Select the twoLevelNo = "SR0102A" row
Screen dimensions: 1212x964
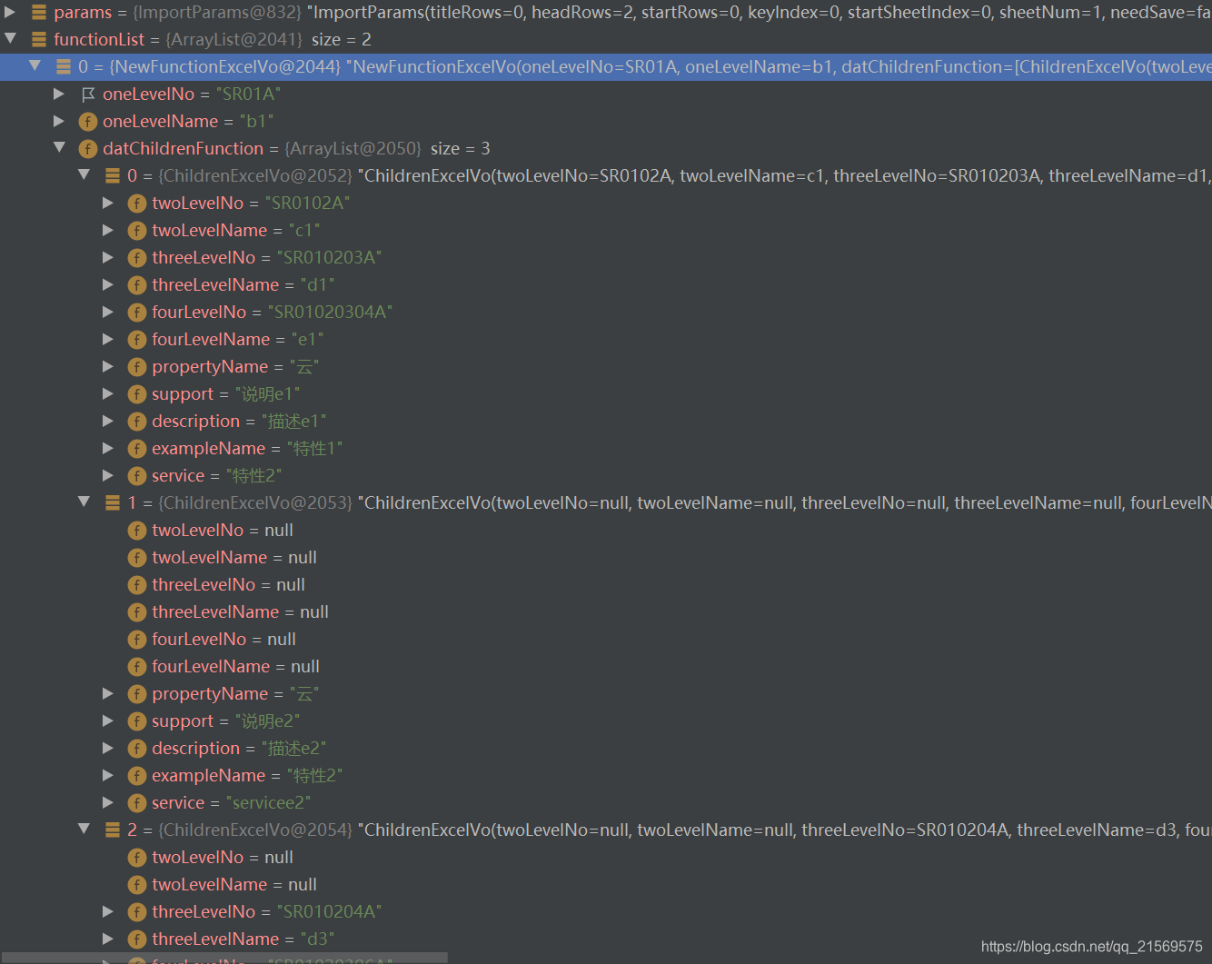pyautogui.click(x=606, y=204)
